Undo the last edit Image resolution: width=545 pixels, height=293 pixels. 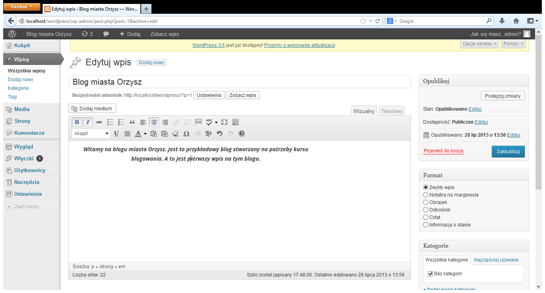[220, 134]
